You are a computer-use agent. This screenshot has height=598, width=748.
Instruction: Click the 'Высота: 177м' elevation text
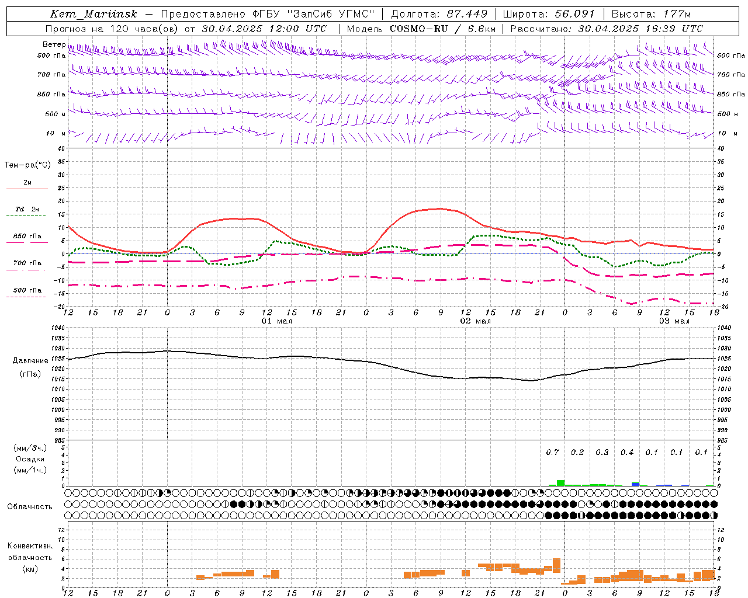point(651,14)
